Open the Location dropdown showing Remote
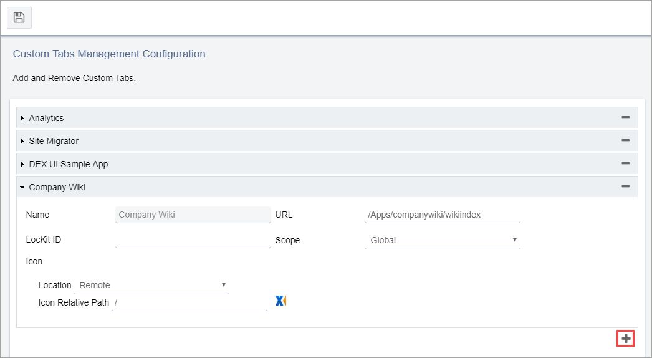Image resolution: width=652 pixels, height=358 pixels. click(151, 285)
